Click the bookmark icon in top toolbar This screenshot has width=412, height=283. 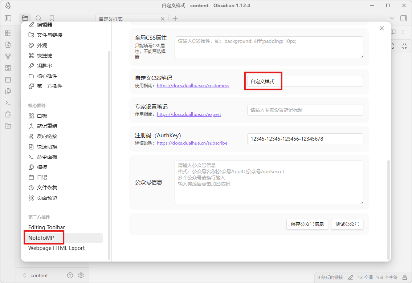(52, 18)
